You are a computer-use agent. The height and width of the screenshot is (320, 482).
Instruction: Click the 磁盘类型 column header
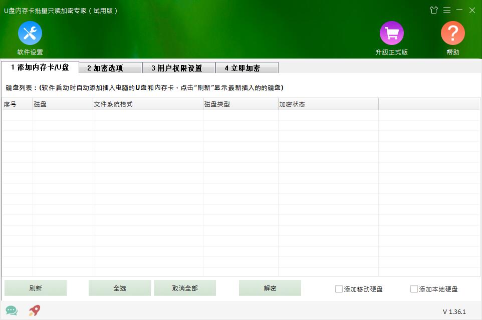pos(240,104)
